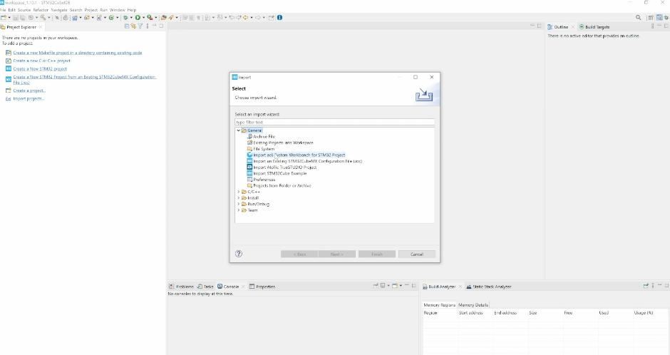Click the C/C++ perspective icon
The height and width of the screenshot is (355, 670).
point(659,18)
